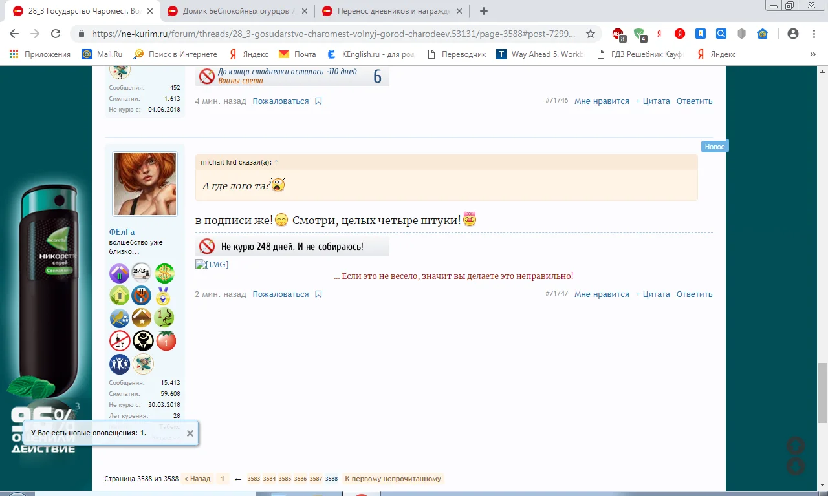Image resolution: width=828 pixels, height=496 pixels.
Task: Open the AdBlock Plus extension
Action: 619,34
